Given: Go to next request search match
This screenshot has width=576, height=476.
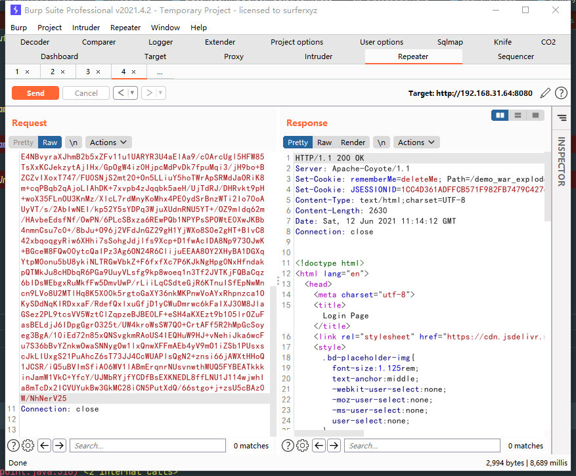Looking at the screenshot, I should click(60, 446).
